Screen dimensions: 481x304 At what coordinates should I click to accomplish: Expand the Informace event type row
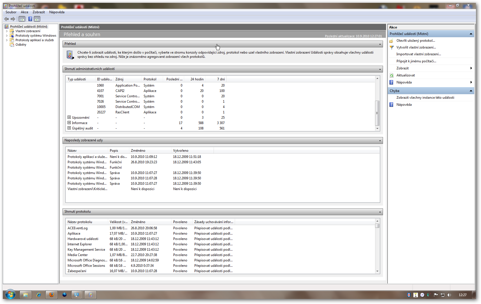[69, 123]
